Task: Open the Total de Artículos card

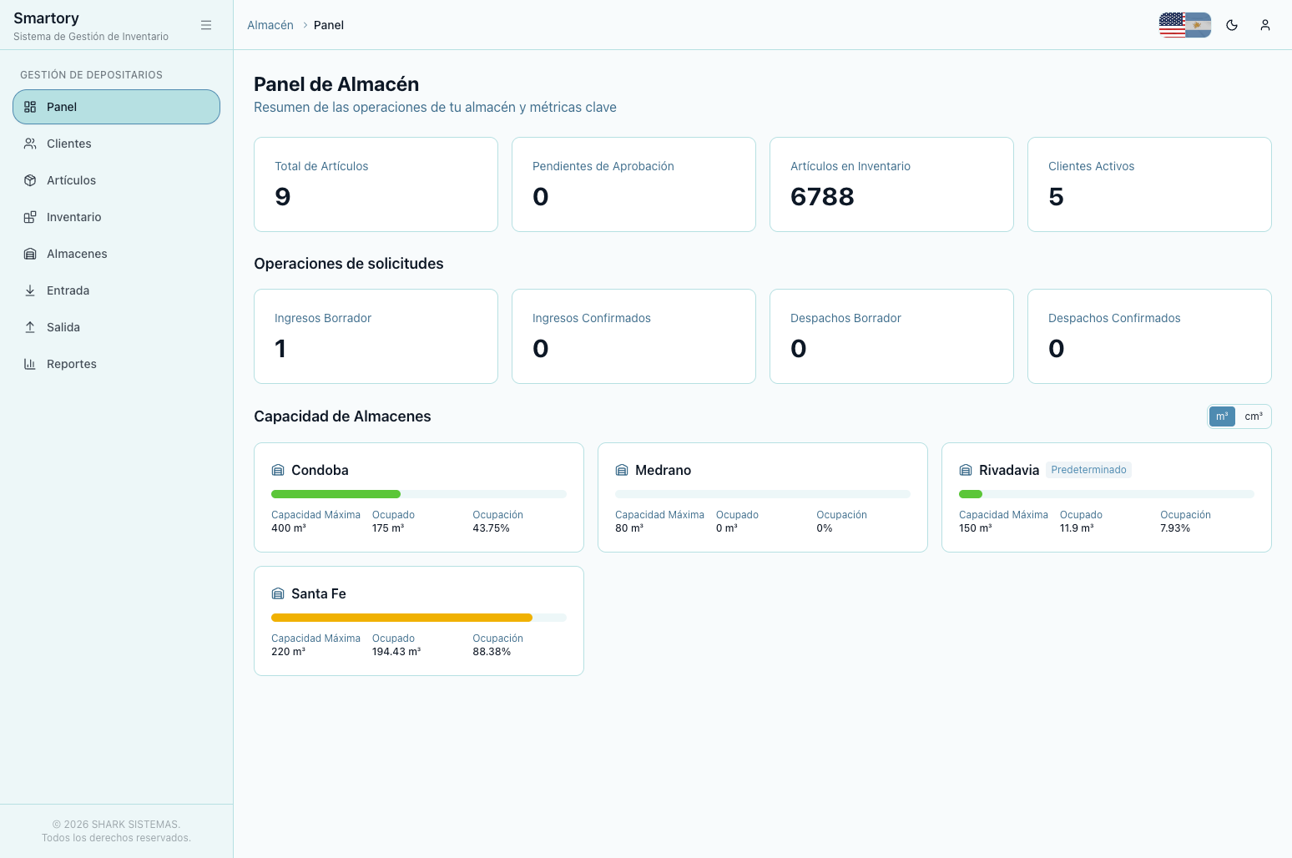Action: pyautogui.click(x=376, y=184)
